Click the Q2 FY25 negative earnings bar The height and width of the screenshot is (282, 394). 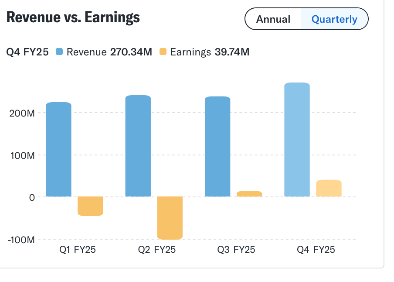click(170, 218)
